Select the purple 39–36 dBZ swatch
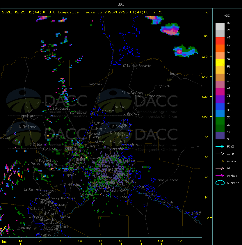Screen dimensions: 242x245 click(x=220, y=99)
